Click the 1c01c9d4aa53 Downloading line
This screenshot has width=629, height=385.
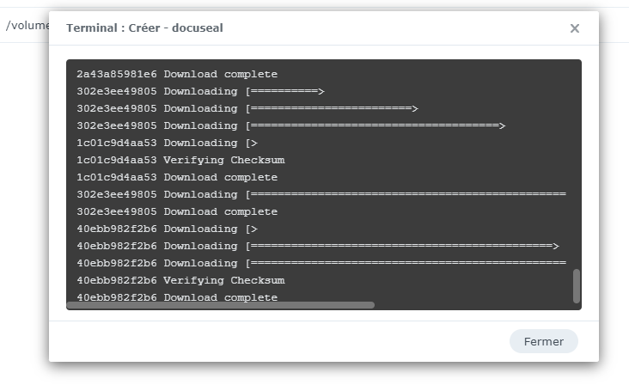click(167, 143)
